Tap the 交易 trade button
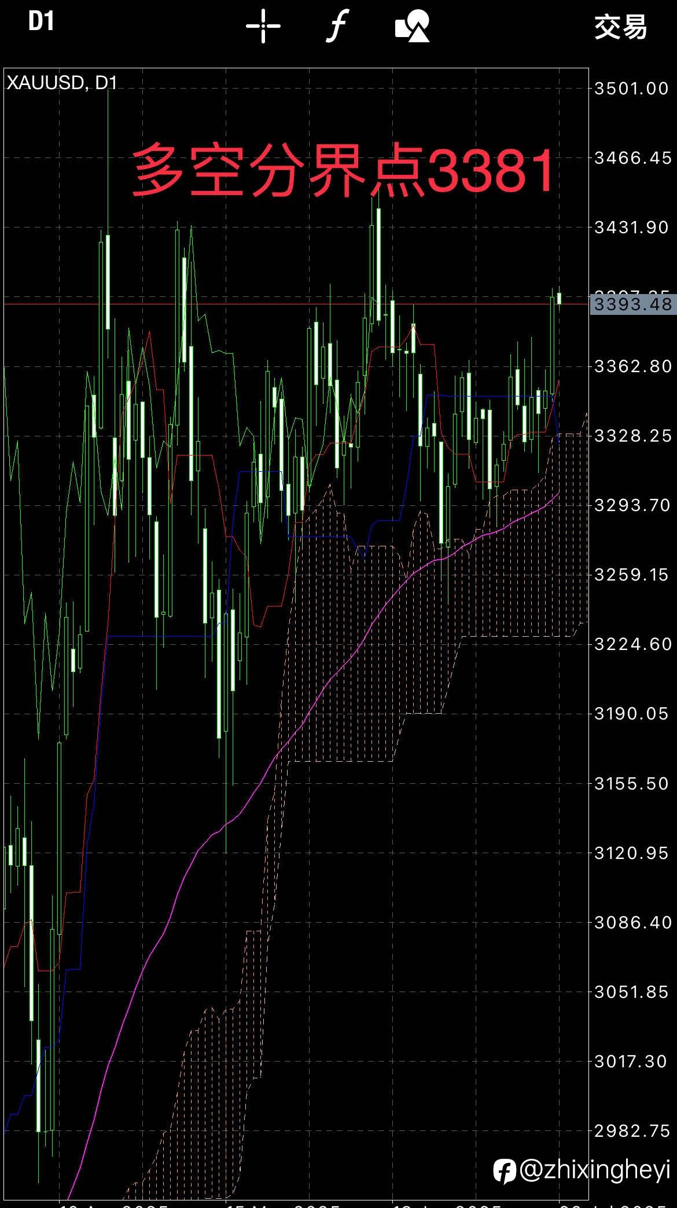 [x=620, y=27]
